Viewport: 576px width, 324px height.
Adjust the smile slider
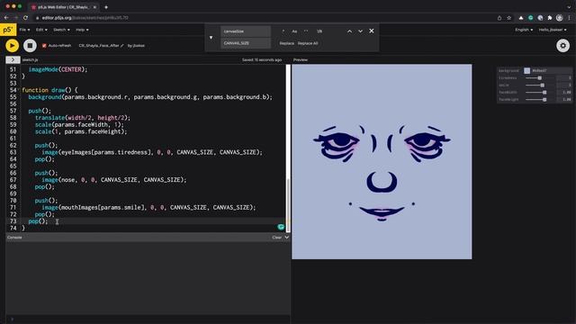click(x=540, y=85)
